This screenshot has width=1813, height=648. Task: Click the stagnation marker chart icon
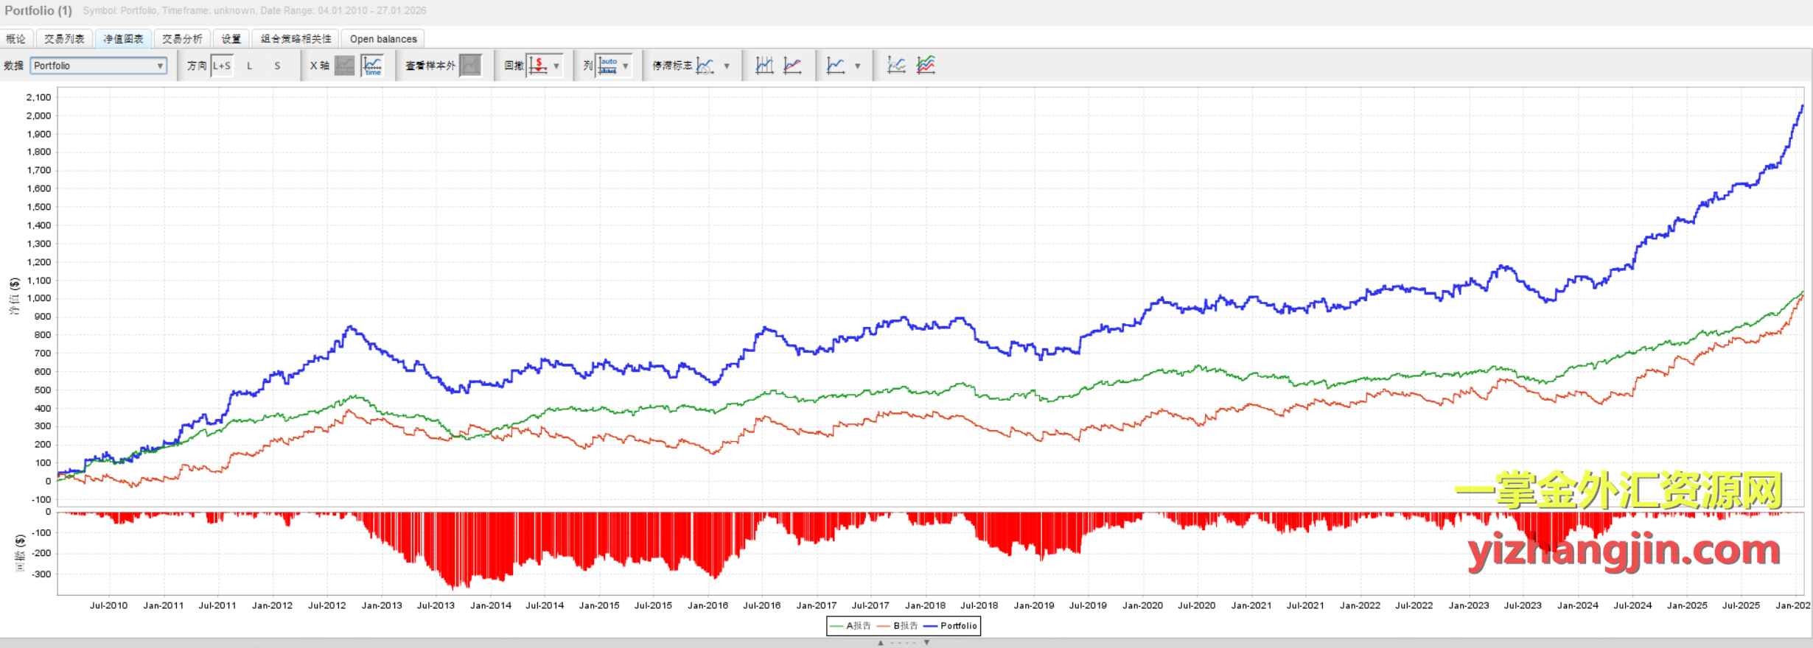705,66
